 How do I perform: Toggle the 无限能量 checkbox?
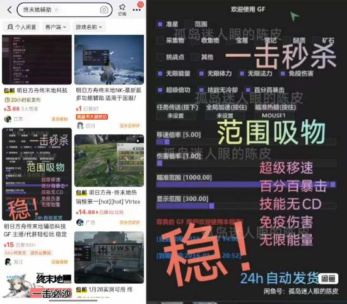[x=160, y=73]
